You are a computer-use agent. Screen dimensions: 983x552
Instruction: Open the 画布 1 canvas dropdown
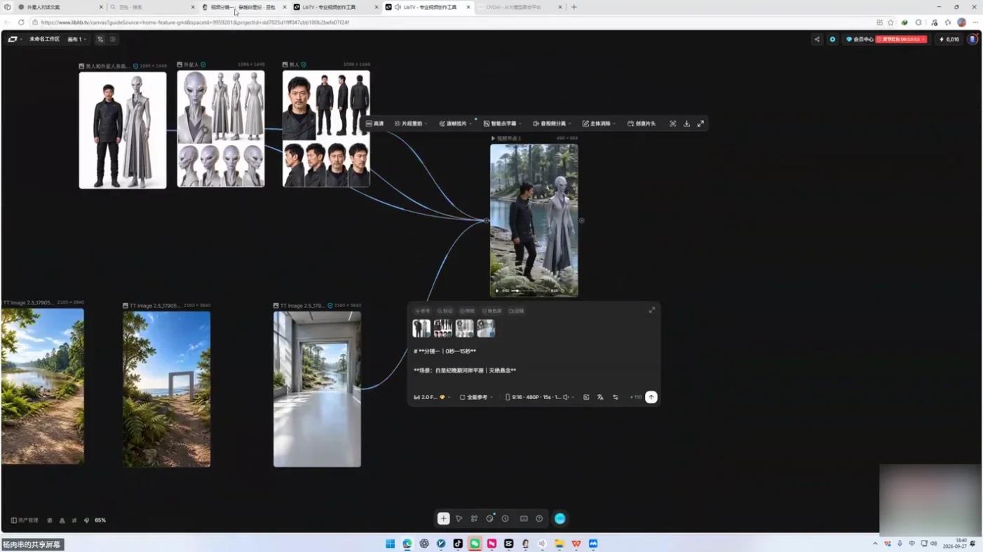pos(77,39)
